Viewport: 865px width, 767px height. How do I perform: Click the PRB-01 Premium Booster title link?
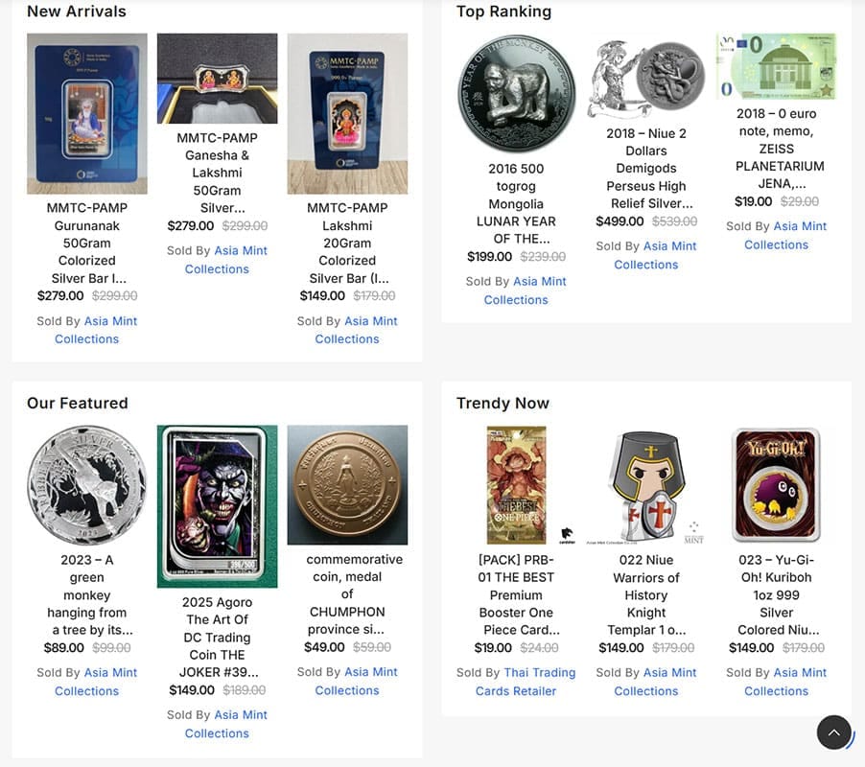(x=516, y=594)
